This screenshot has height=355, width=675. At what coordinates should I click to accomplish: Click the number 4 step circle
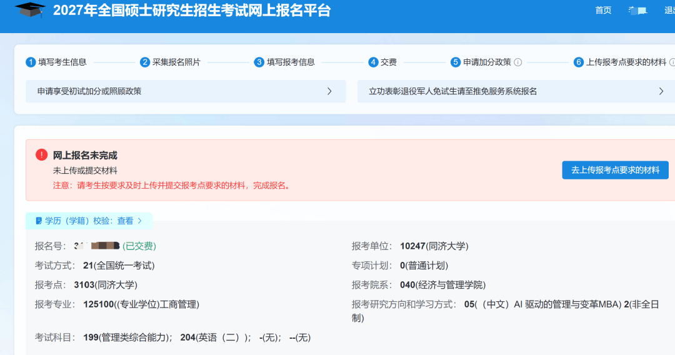pos(373,62)
